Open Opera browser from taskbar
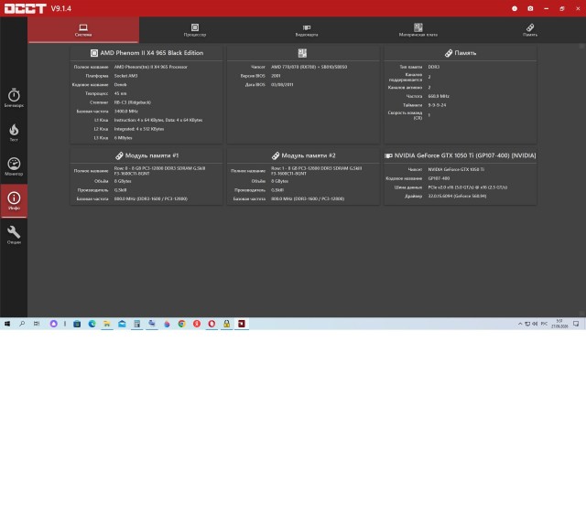The image size is (586, 513). click(212, 324)
